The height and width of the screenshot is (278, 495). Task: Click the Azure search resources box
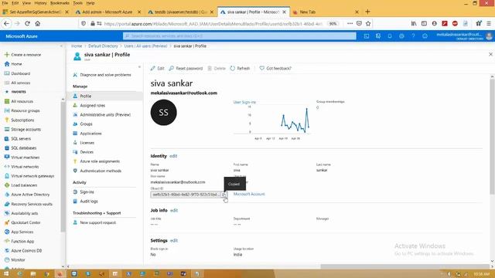(x=240, y=36)
